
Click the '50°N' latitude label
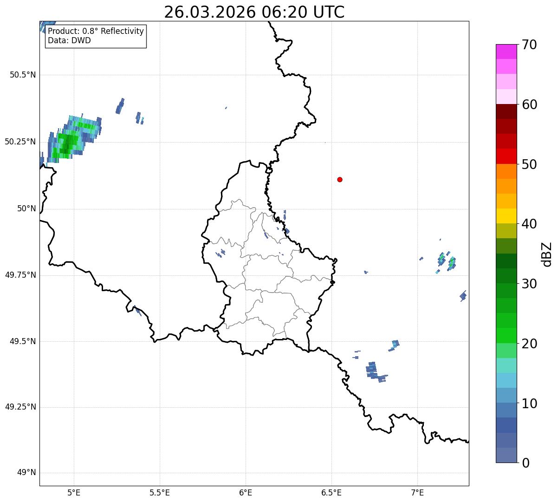[x=26, y=209]
